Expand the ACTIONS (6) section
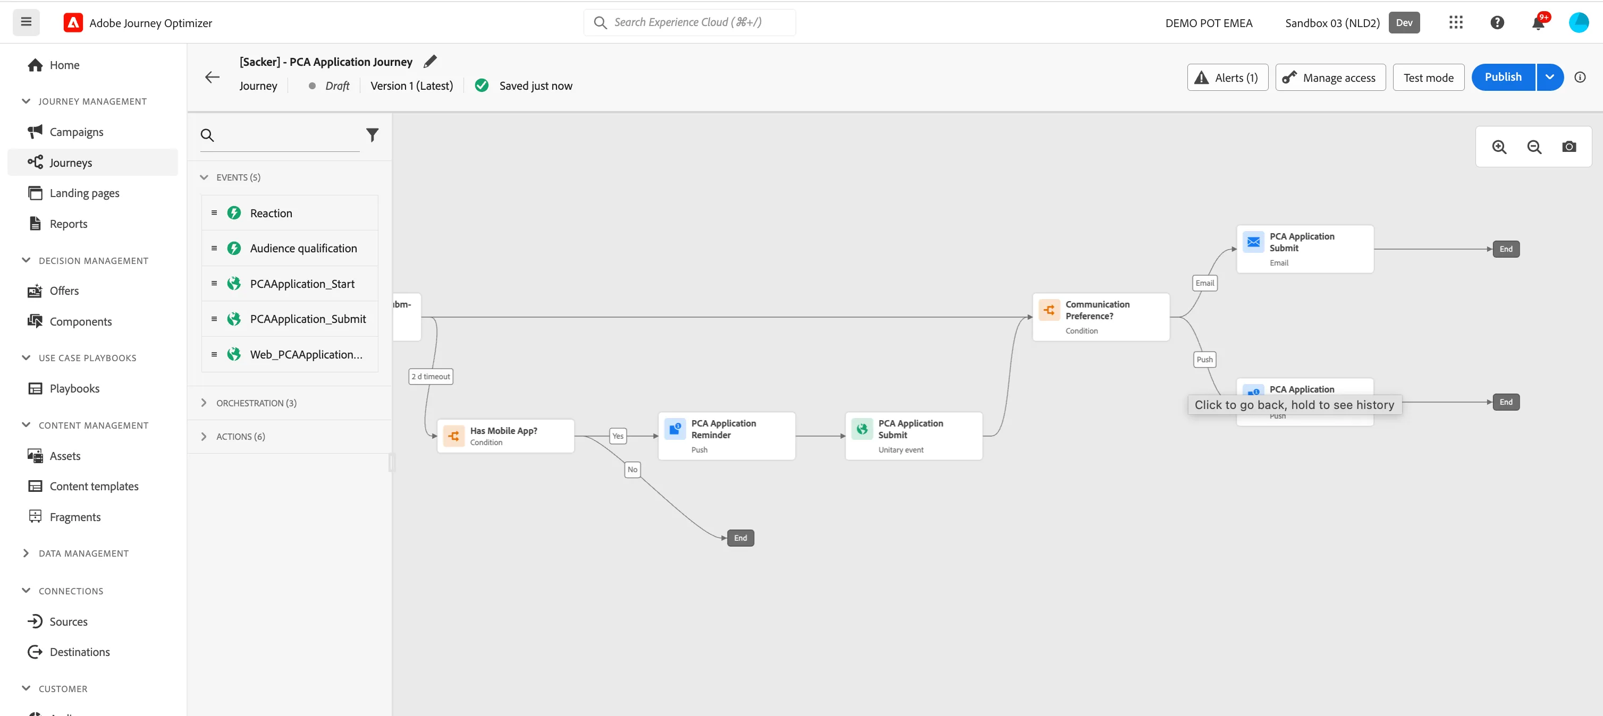Viewport: 1603px width, 716px height. [204, 437]
